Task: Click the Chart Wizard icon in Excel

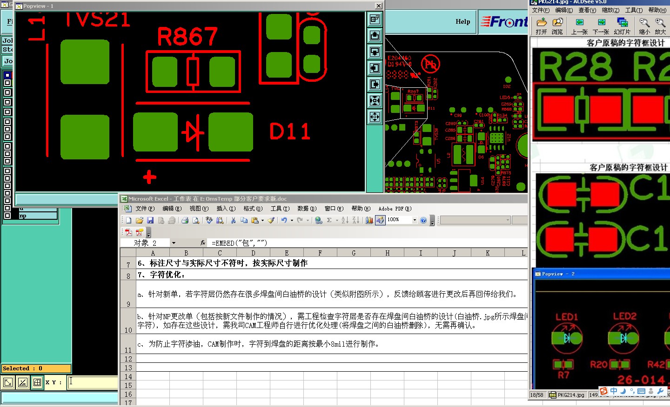Action: [x=369, y=220]
